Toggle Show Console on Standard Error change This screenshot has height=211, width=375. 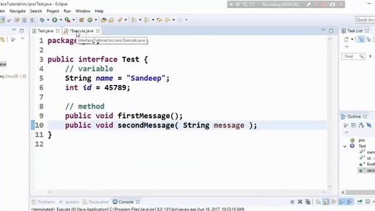pos(349,202)
